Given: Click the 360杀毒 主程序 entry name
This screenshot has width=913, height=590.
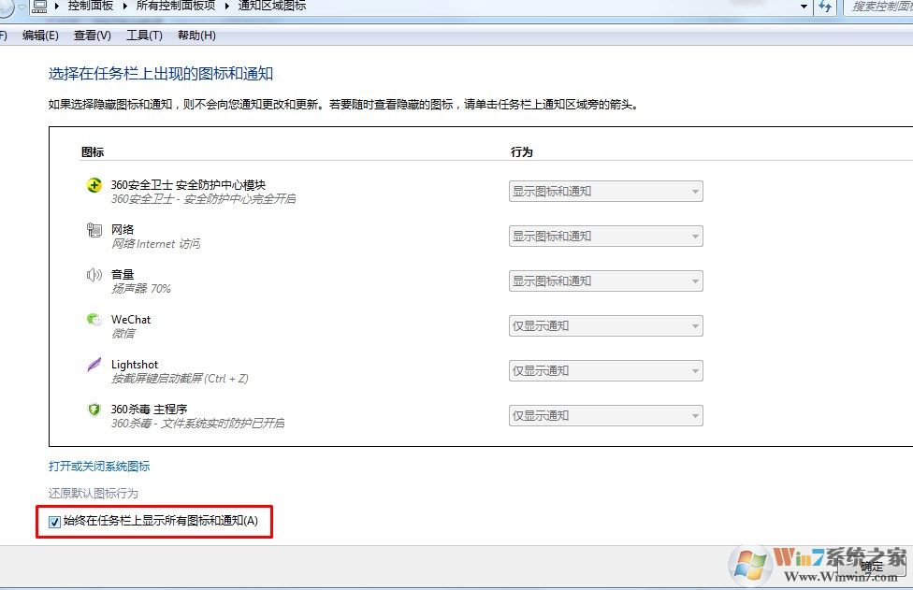Looking at the screenshot, I should tap(149, 409).
